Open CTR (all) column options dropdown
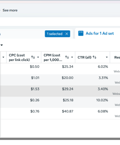 click(x=107, y=57)
